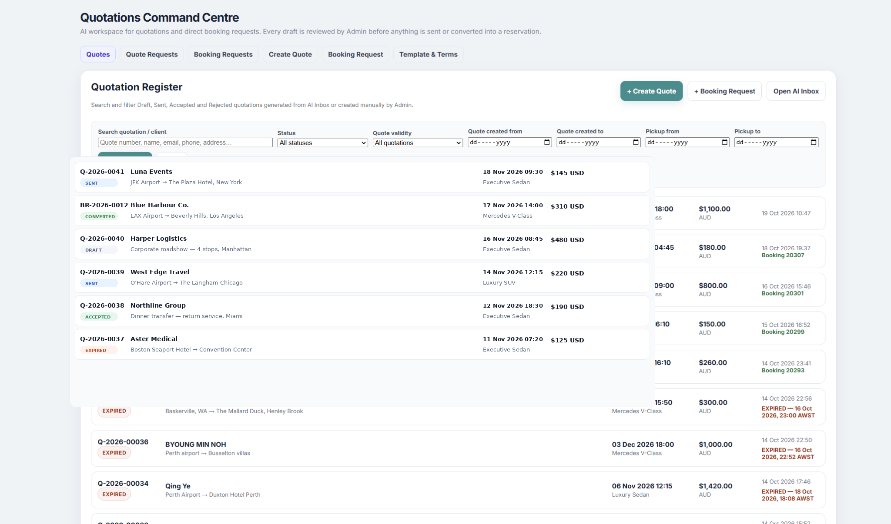891x524 pixels.
Task: Open the Template & Terms tab
Action: tap(429, 54)
